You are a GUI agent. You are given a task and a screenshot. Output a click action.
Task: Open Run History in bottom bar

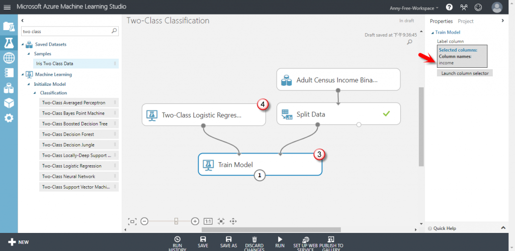pos(178,243)
